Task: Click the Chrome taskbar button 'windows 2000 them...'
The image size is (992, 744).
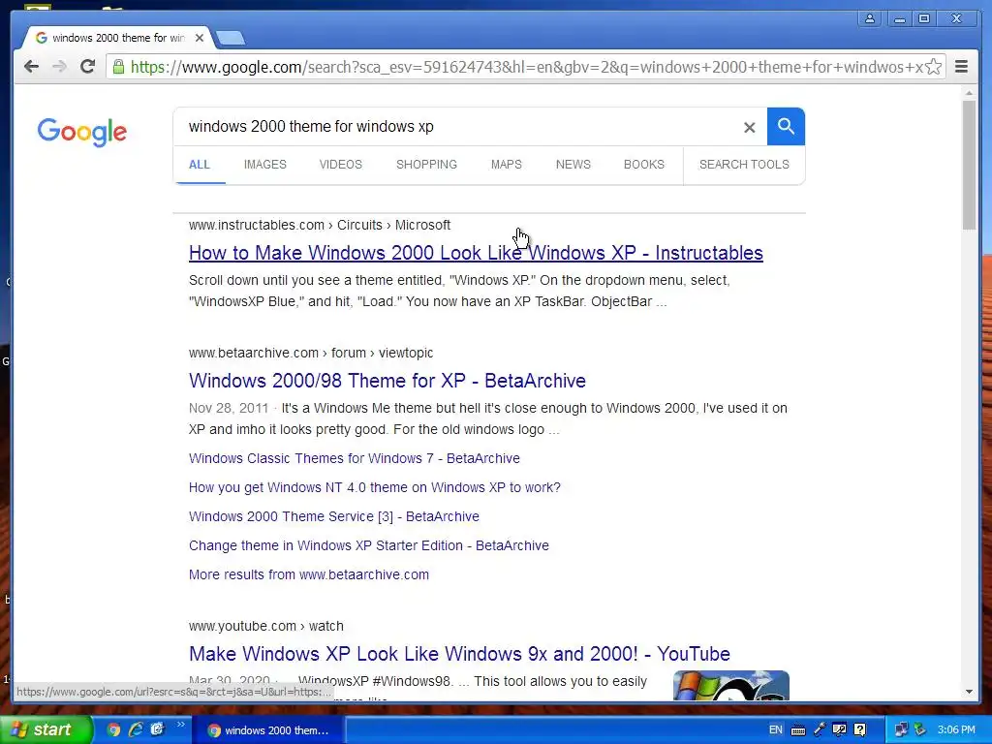Action: click(267, 730)
